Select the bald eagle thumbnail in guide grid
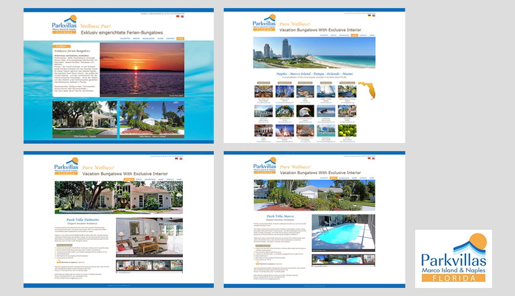The width and height of the screenshot is (515, 296). (306, 111)
